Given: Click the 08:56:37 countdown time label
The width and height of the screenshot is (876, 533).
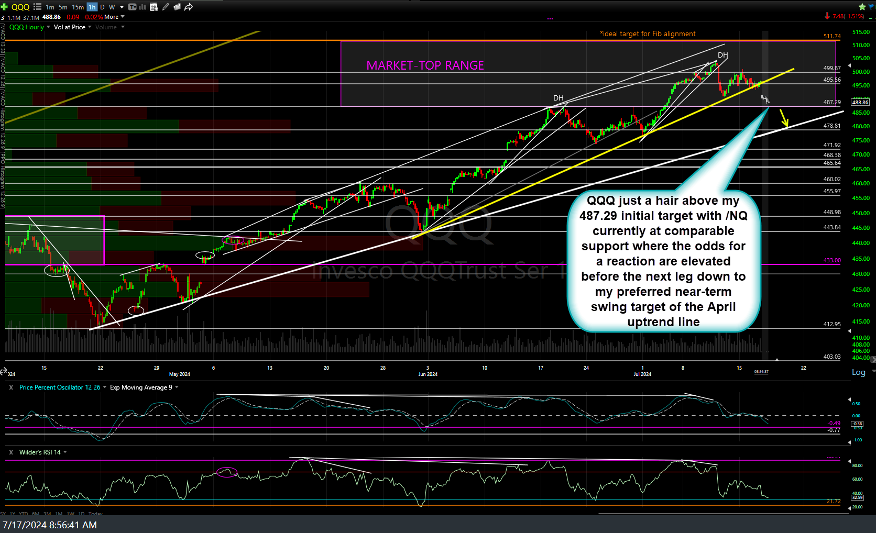Looking at the screenshot, I should (761, 372).
